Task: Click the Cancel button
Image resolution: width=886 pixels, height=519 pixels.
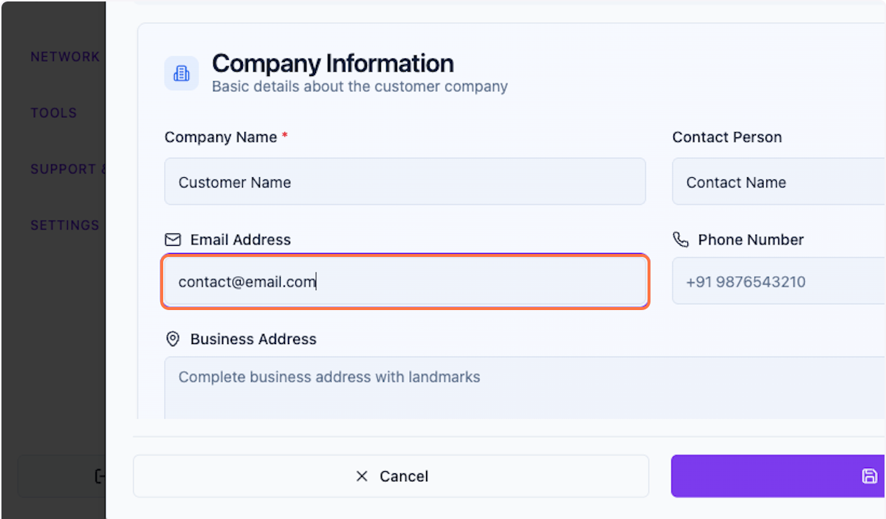Action: (391, 476)
